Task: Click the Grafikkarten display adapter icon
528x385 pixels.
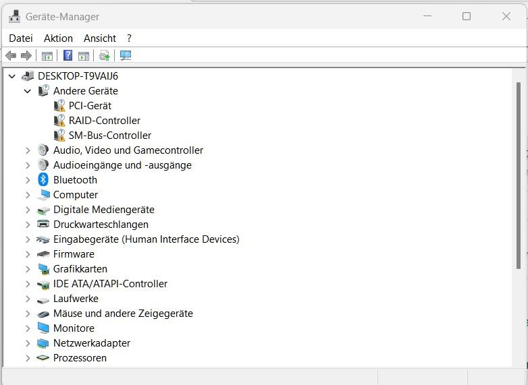Action: [43, 269]
